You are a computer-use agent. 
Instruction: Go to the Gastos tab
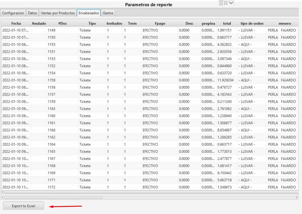tap(108, 13)
